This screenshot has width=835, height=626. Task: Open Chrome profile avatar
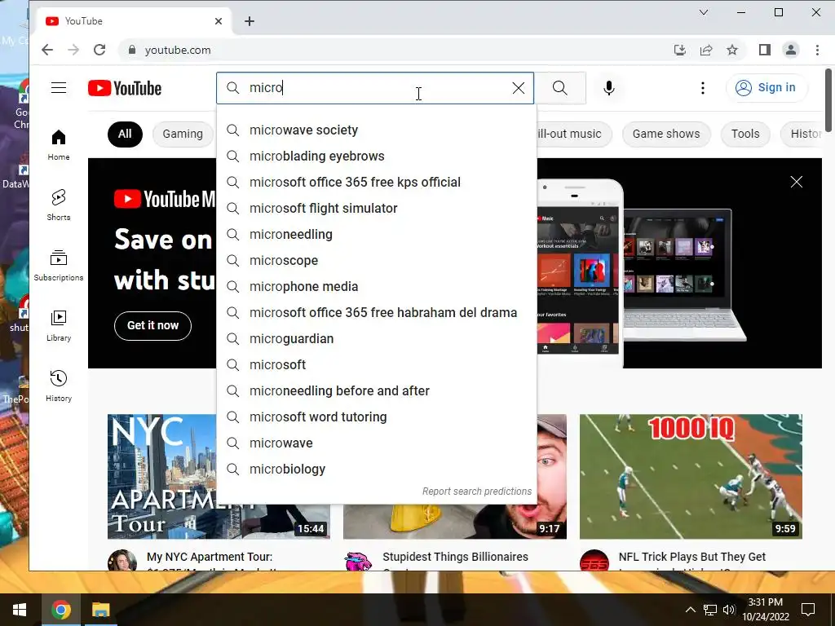point(791,50)
